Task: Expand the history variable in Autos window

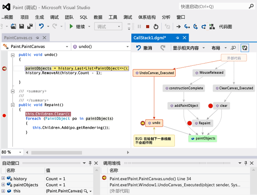Action: 3,178
